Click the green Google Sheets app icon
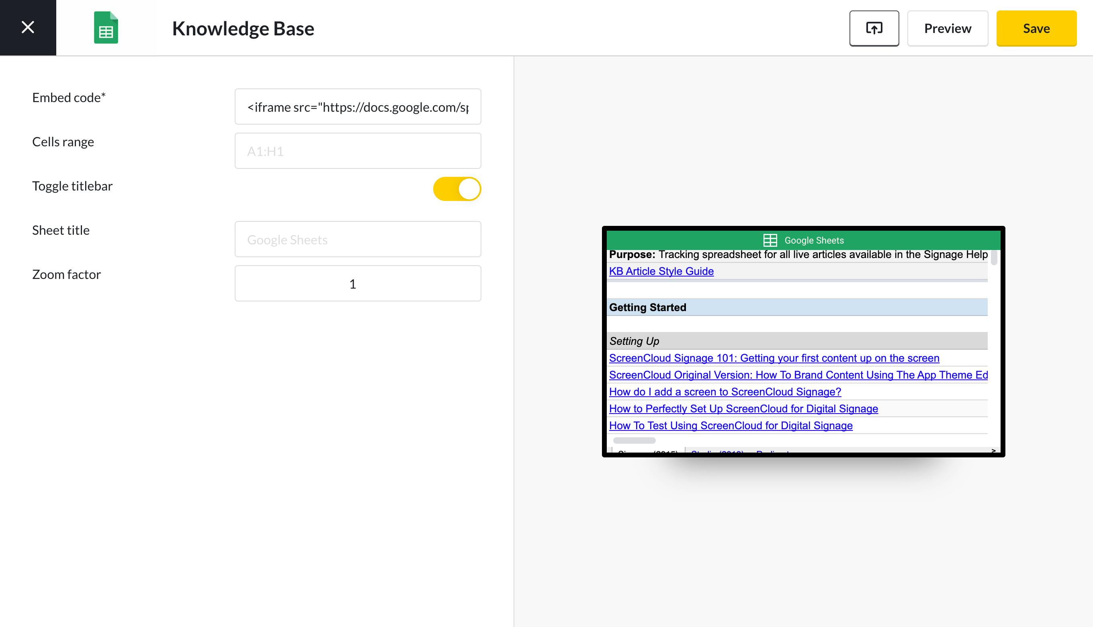The image size is (1093, 627). click(x=106, y=28)
